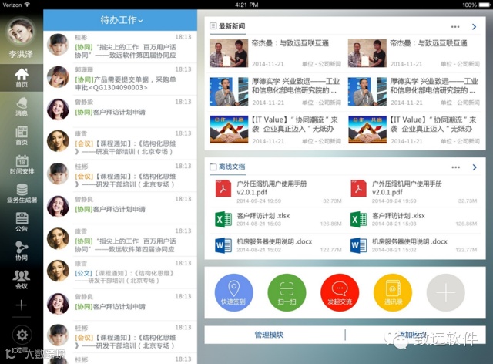Click left thumbnail of 帝杰曼 news

[229, 53]
